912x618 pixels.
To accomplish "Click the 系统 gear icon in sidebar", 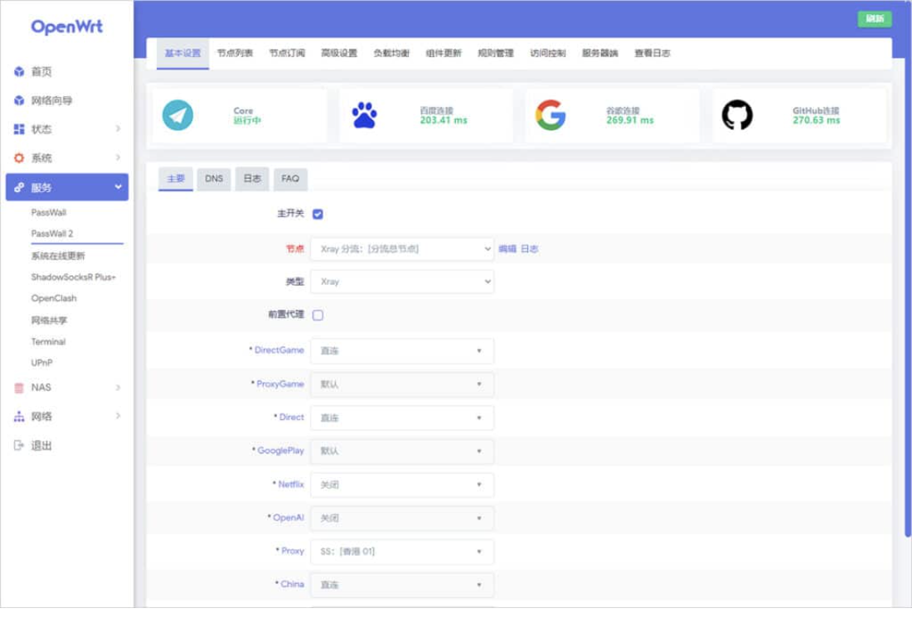I will (x=19, y=158).
